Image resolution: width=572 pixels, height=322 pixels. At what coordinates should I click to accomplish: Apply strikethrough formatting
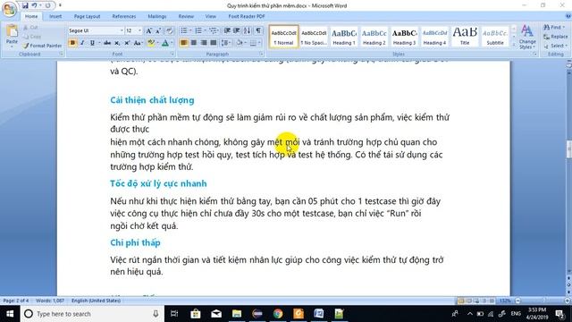tap(107, 43)
